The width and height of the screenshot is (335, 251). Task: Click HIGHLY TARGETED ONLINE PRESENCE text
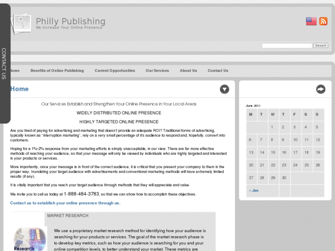pyautogui.click(x=119, y=122)
